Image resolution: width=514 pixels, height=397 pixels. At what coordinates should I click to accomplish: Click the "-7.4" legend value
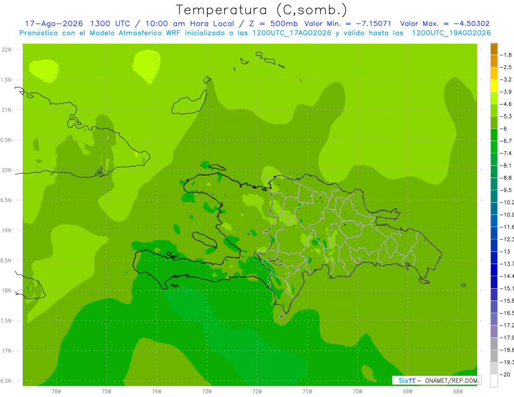coord(506,153)
